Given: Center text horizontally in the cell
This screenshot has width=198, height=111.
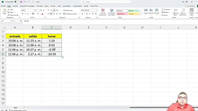Looking at the screenshot, I should (51, 14).
